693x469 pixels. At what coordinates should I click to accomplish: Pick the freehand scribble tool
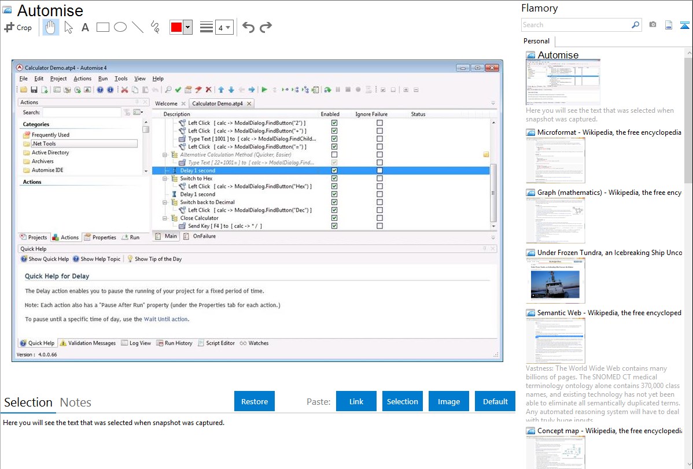(155, 27)
